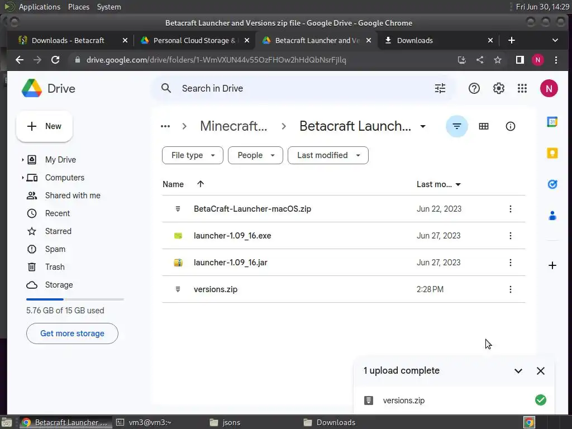Screen dimensions: 572x429
Task: Open Betacraft Launch folder dropdown arrow
Action: pos(423,126)
